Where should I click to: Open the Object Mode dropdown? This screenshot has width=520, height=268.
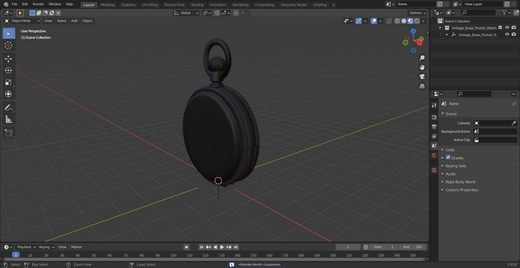(22, 21)
